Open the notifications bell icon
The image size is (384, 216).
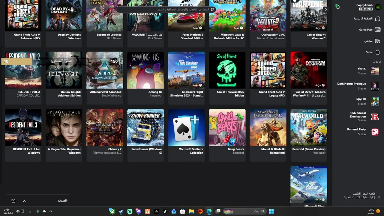coord(337,7)
